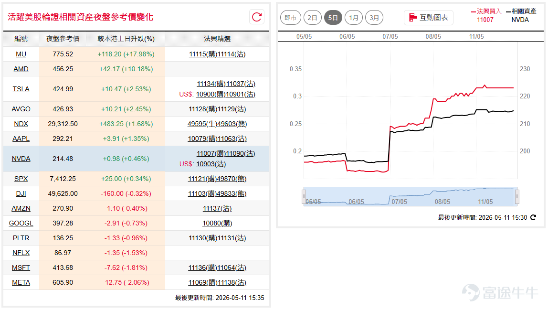Select the 5日 chart range
The width and height of the screenshot is (548, 310).
333,18
